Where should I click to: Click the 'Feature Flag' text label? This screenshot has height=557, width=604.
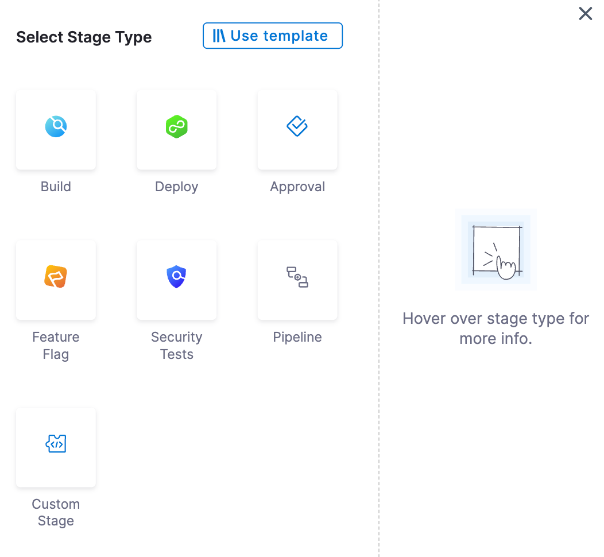56,345
